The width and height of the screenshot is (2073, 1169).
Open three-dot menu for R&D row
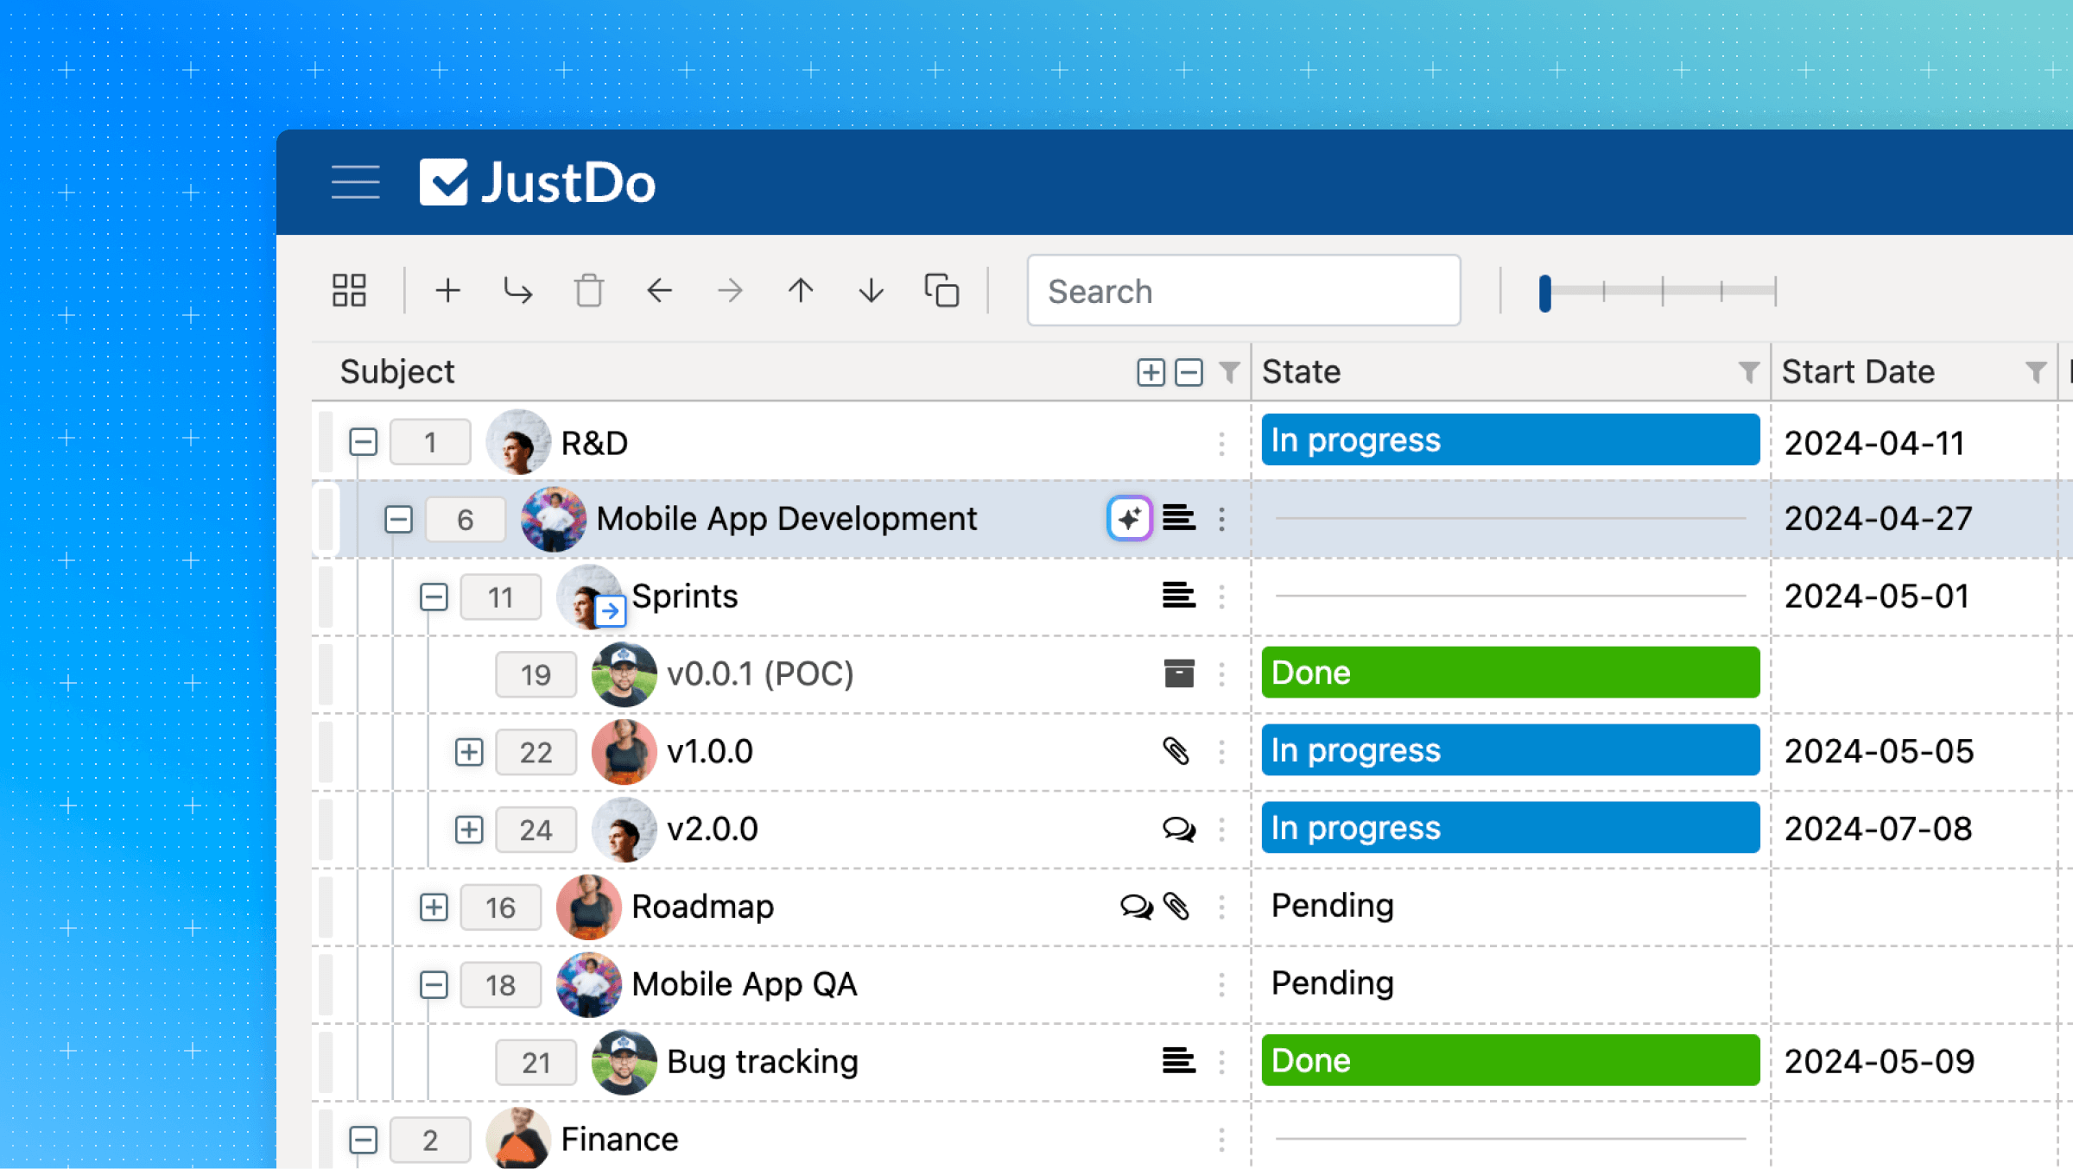click(x=1221, y=443)
